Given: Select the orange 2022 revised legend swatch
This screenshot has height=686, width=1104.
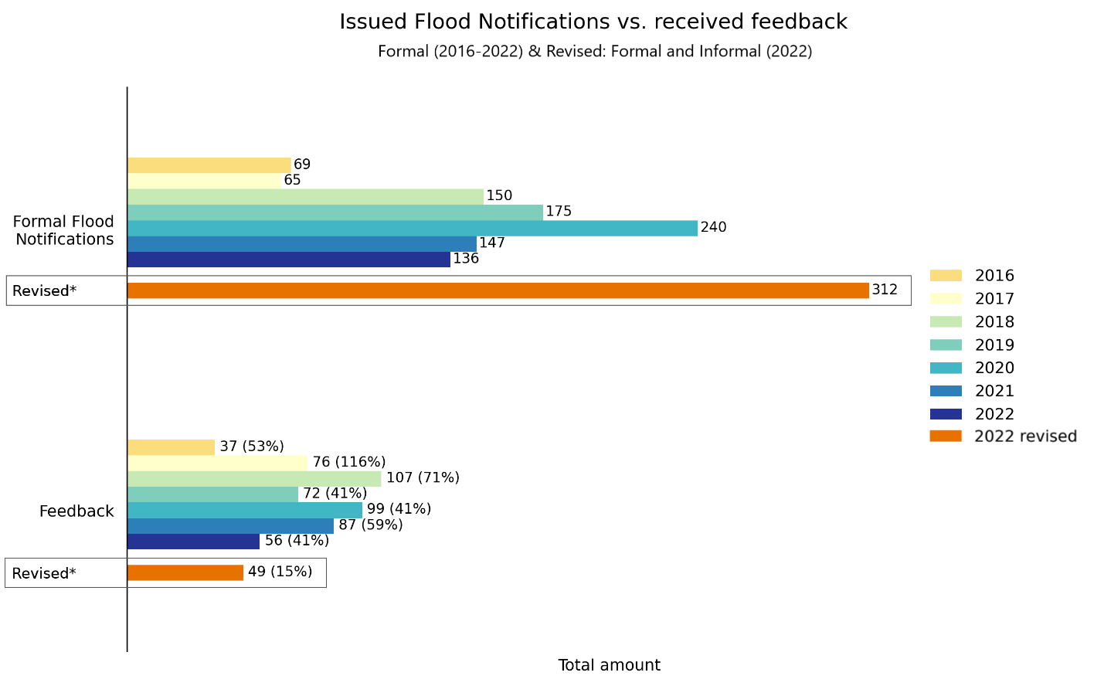Looking at the screenshot, I should [x=946, y=436].
